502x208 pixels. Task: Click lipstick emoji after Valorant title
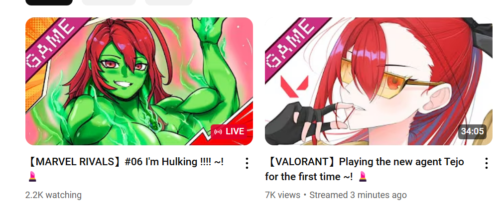coord(363,176)
